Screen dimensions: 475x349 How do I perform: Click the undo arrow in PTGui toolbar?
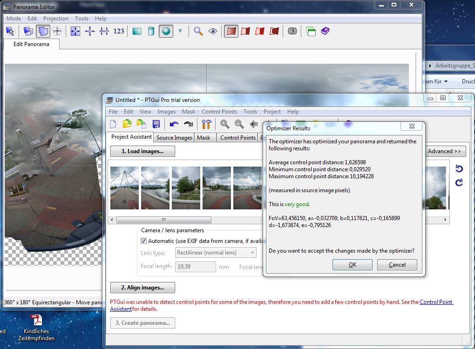coord(174,124)
